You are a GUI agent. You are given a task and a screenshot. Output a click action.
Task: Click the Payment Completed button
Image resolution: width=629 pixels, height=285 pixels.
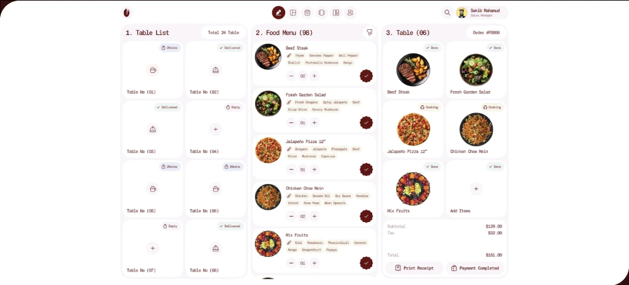coord(475,268)
